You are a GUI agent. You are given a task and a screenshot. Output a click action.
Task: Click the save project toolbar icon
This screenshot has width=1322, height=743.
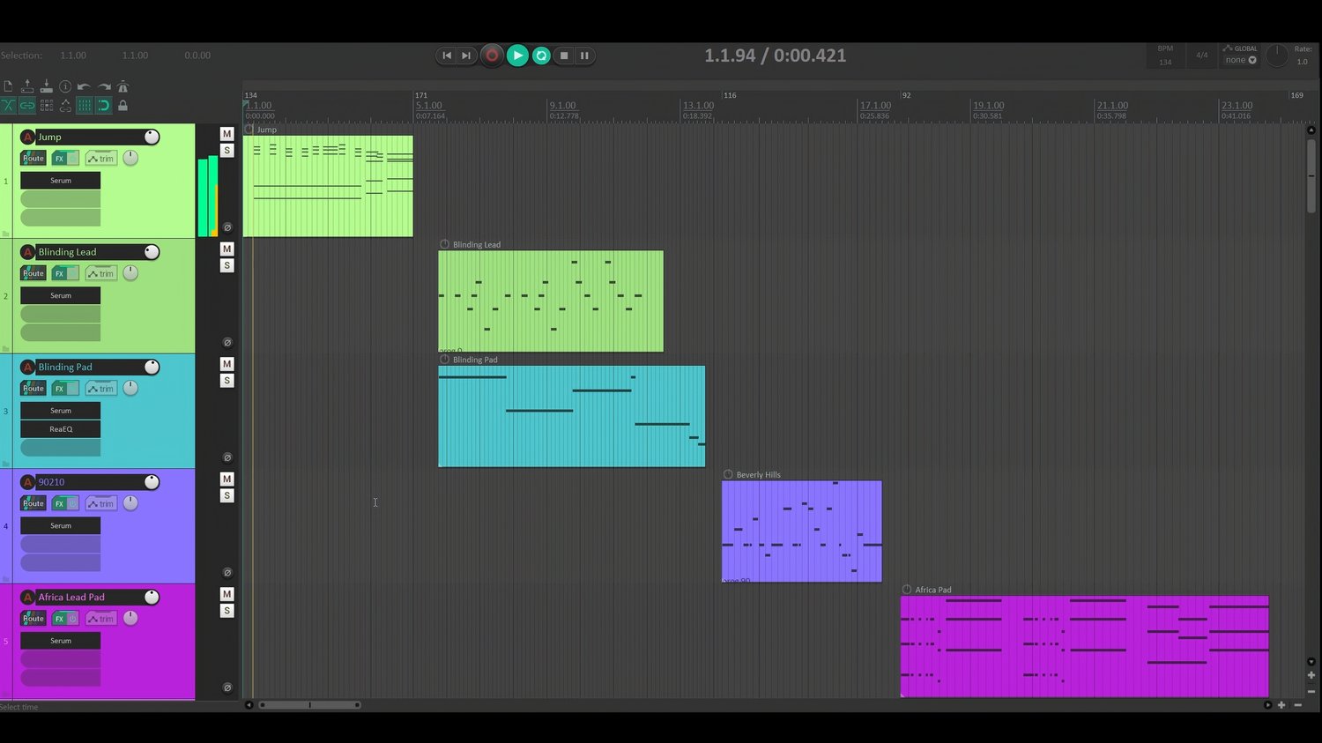[x=46, y=86]
